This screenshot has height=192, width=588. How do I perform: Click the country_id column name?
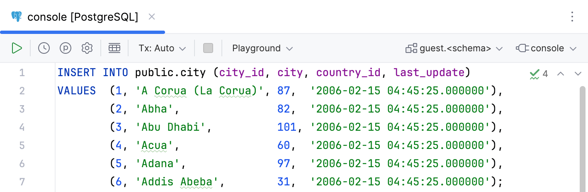coord(348,73)
